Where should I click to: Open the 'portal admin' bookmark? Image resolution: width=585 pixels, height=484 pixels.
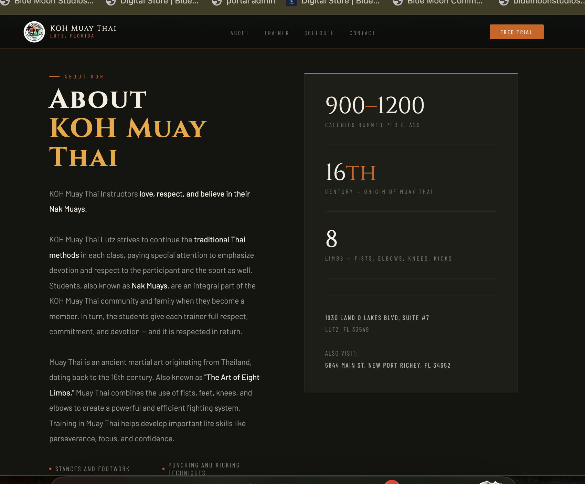(x=244, y=2)
